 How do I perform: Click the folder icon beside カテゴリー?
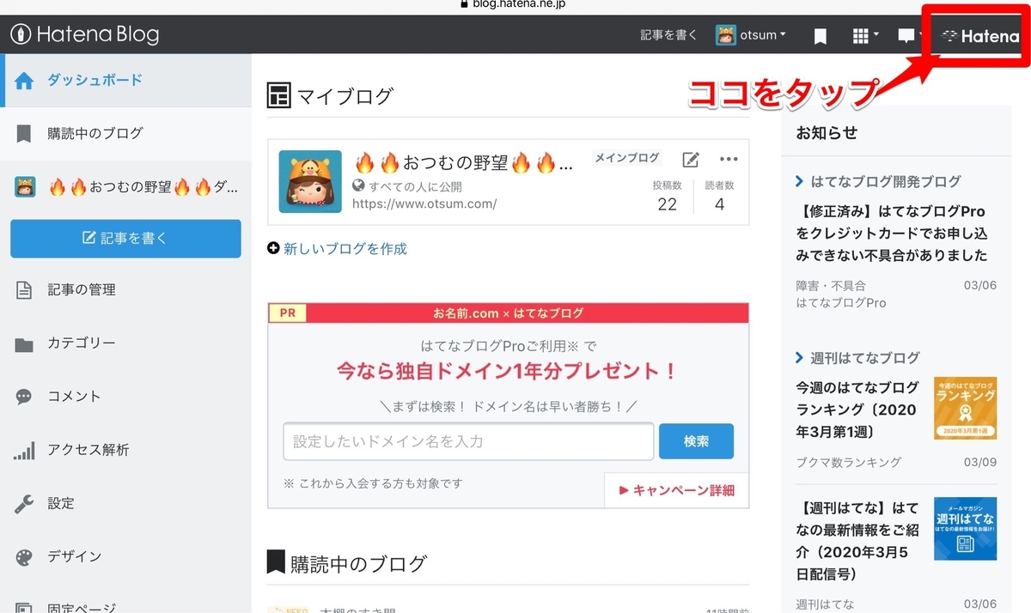tap(24, 345)
